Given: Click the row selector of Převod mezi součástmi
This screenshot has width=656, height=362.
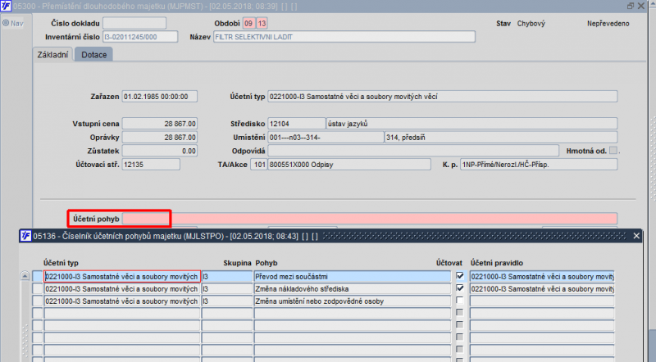Looking at the screenshot, I should (38, 277).
